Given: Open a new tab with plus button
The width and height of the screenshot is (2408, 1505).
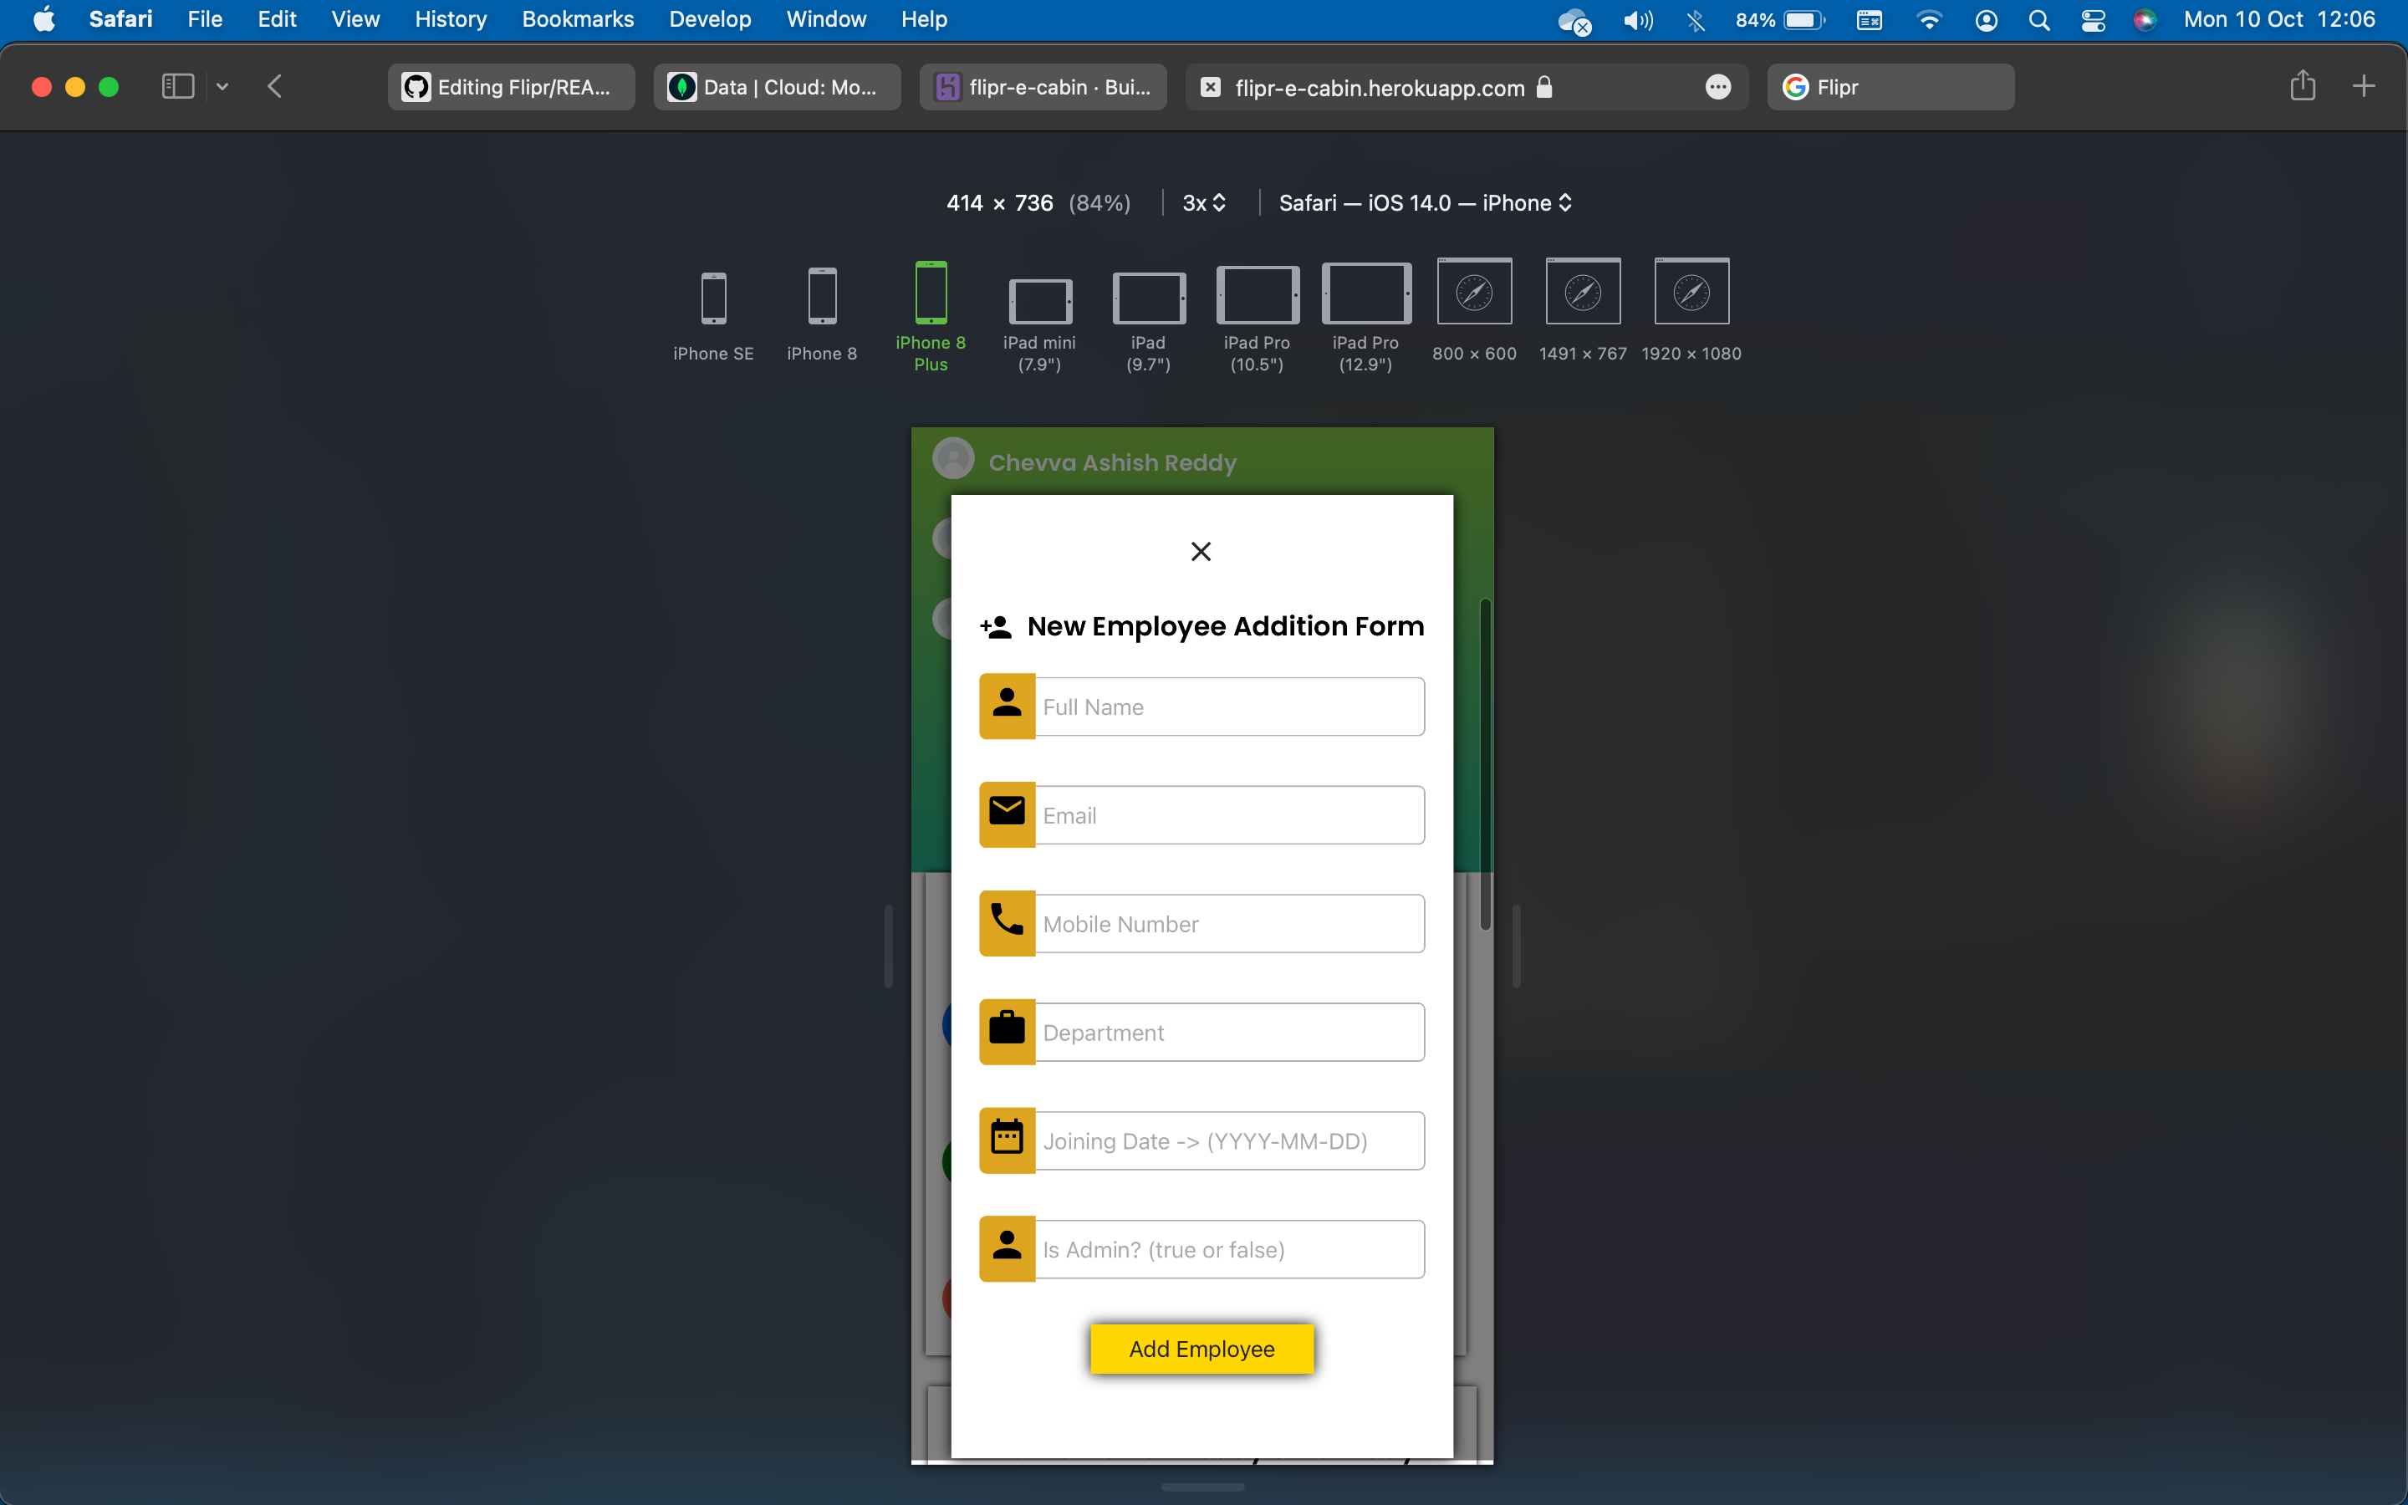Looking at the screenshot, I should point(2363,87).
